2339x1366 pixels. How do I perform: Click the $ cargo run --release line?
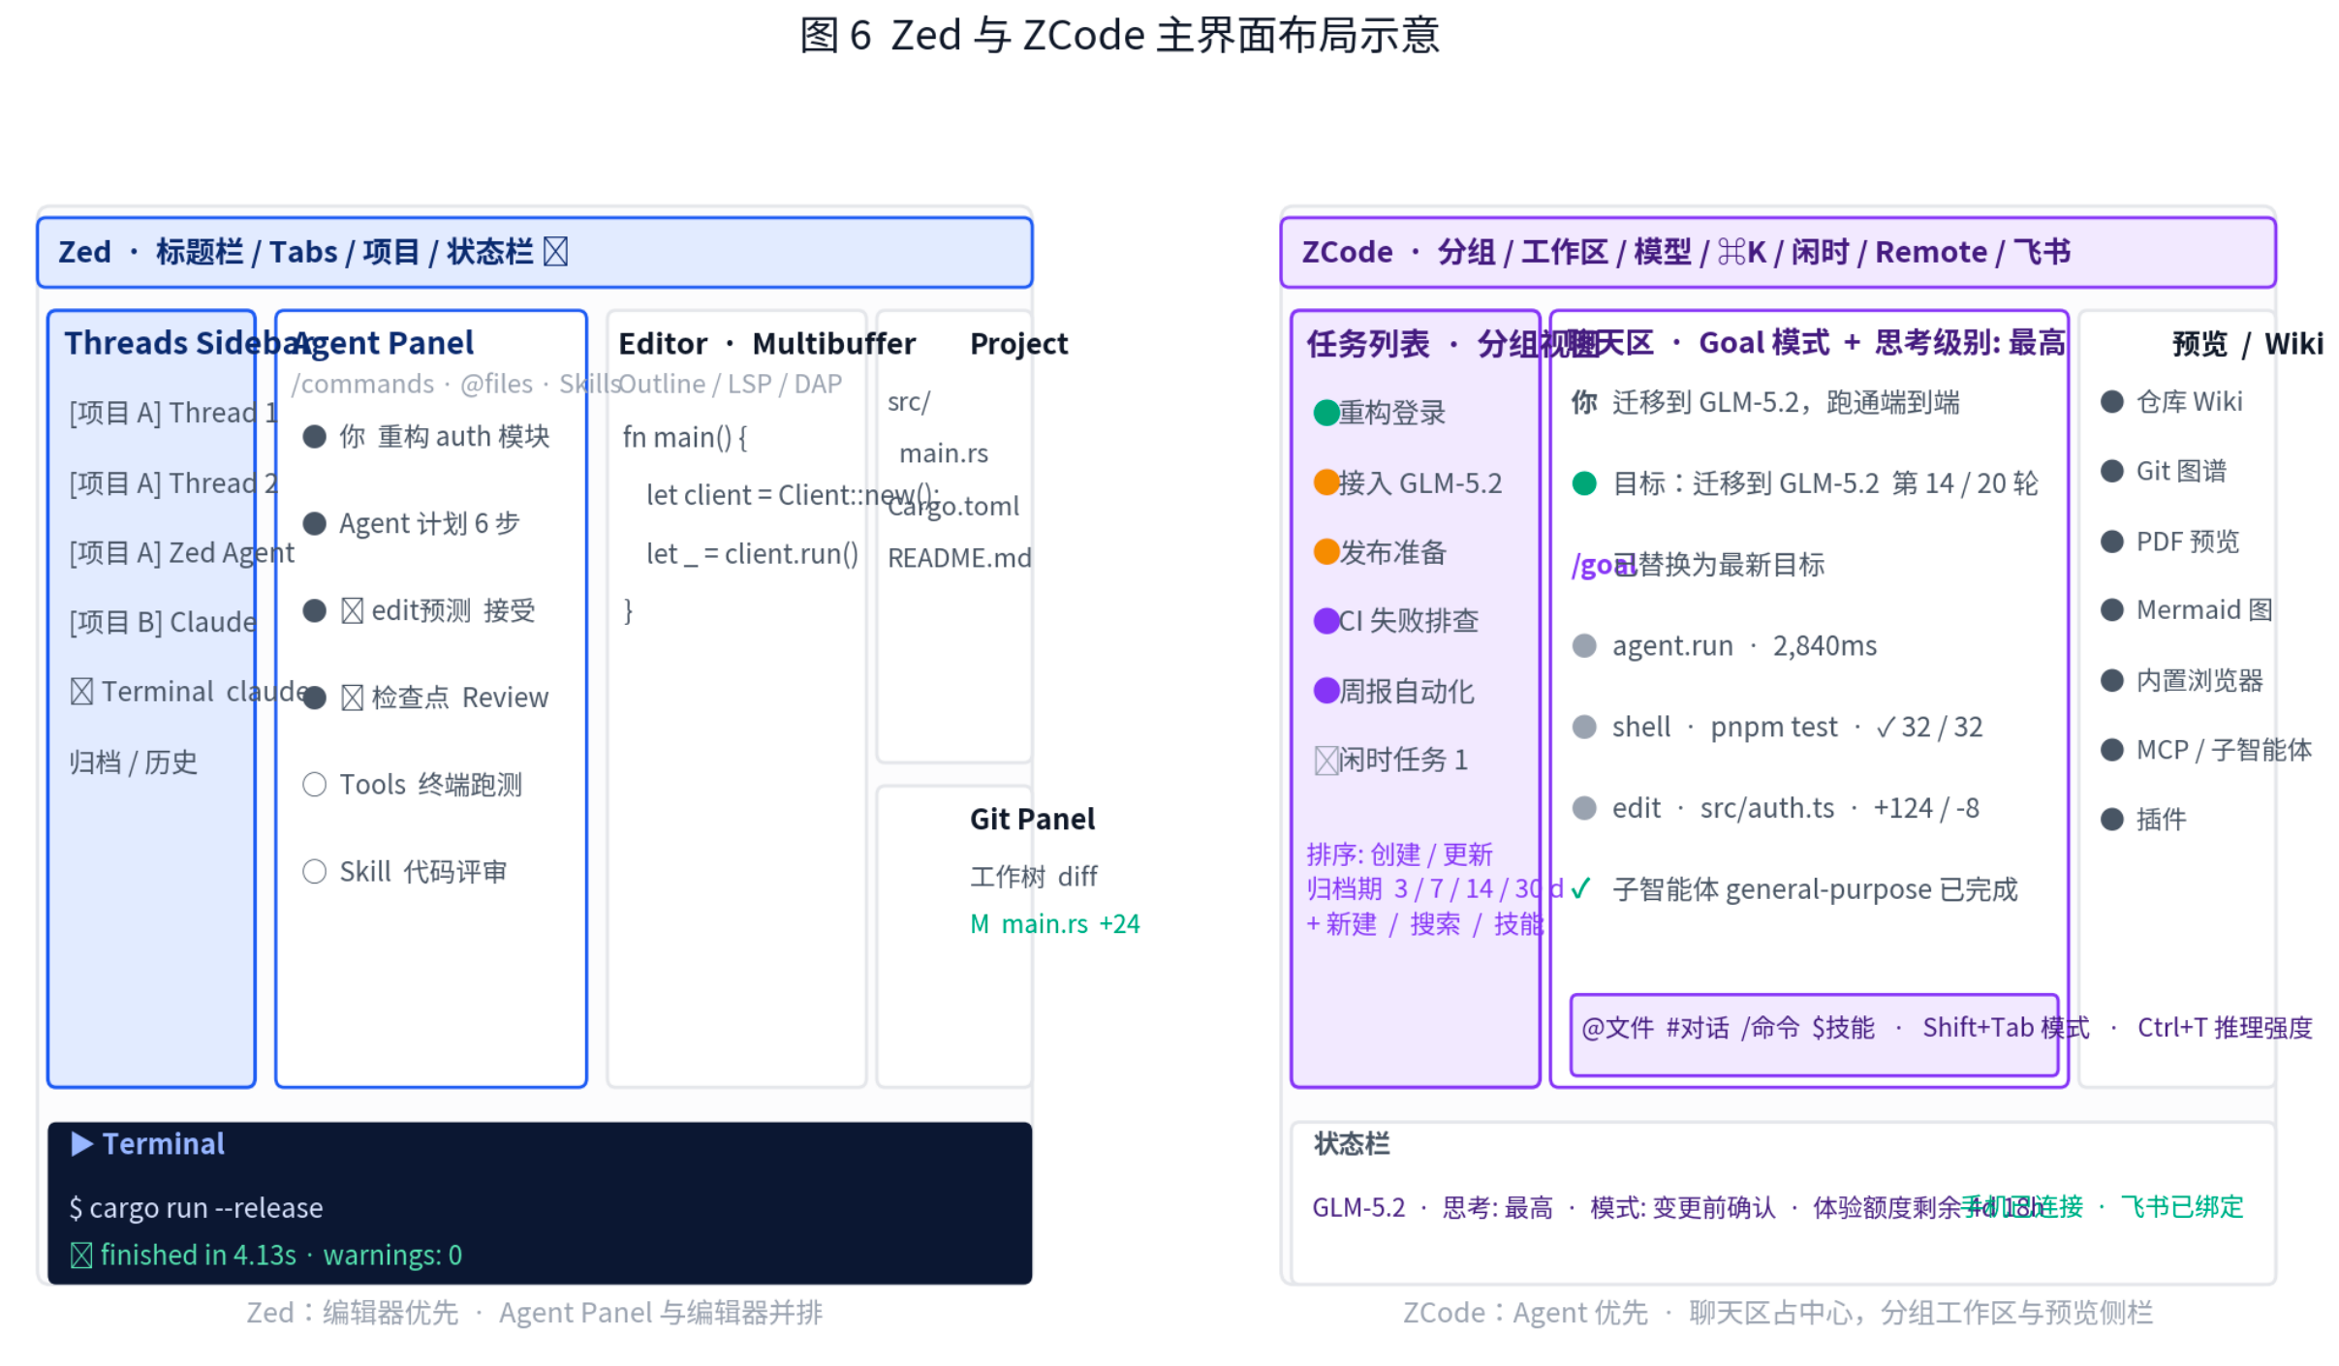(x=196, y=1208)
